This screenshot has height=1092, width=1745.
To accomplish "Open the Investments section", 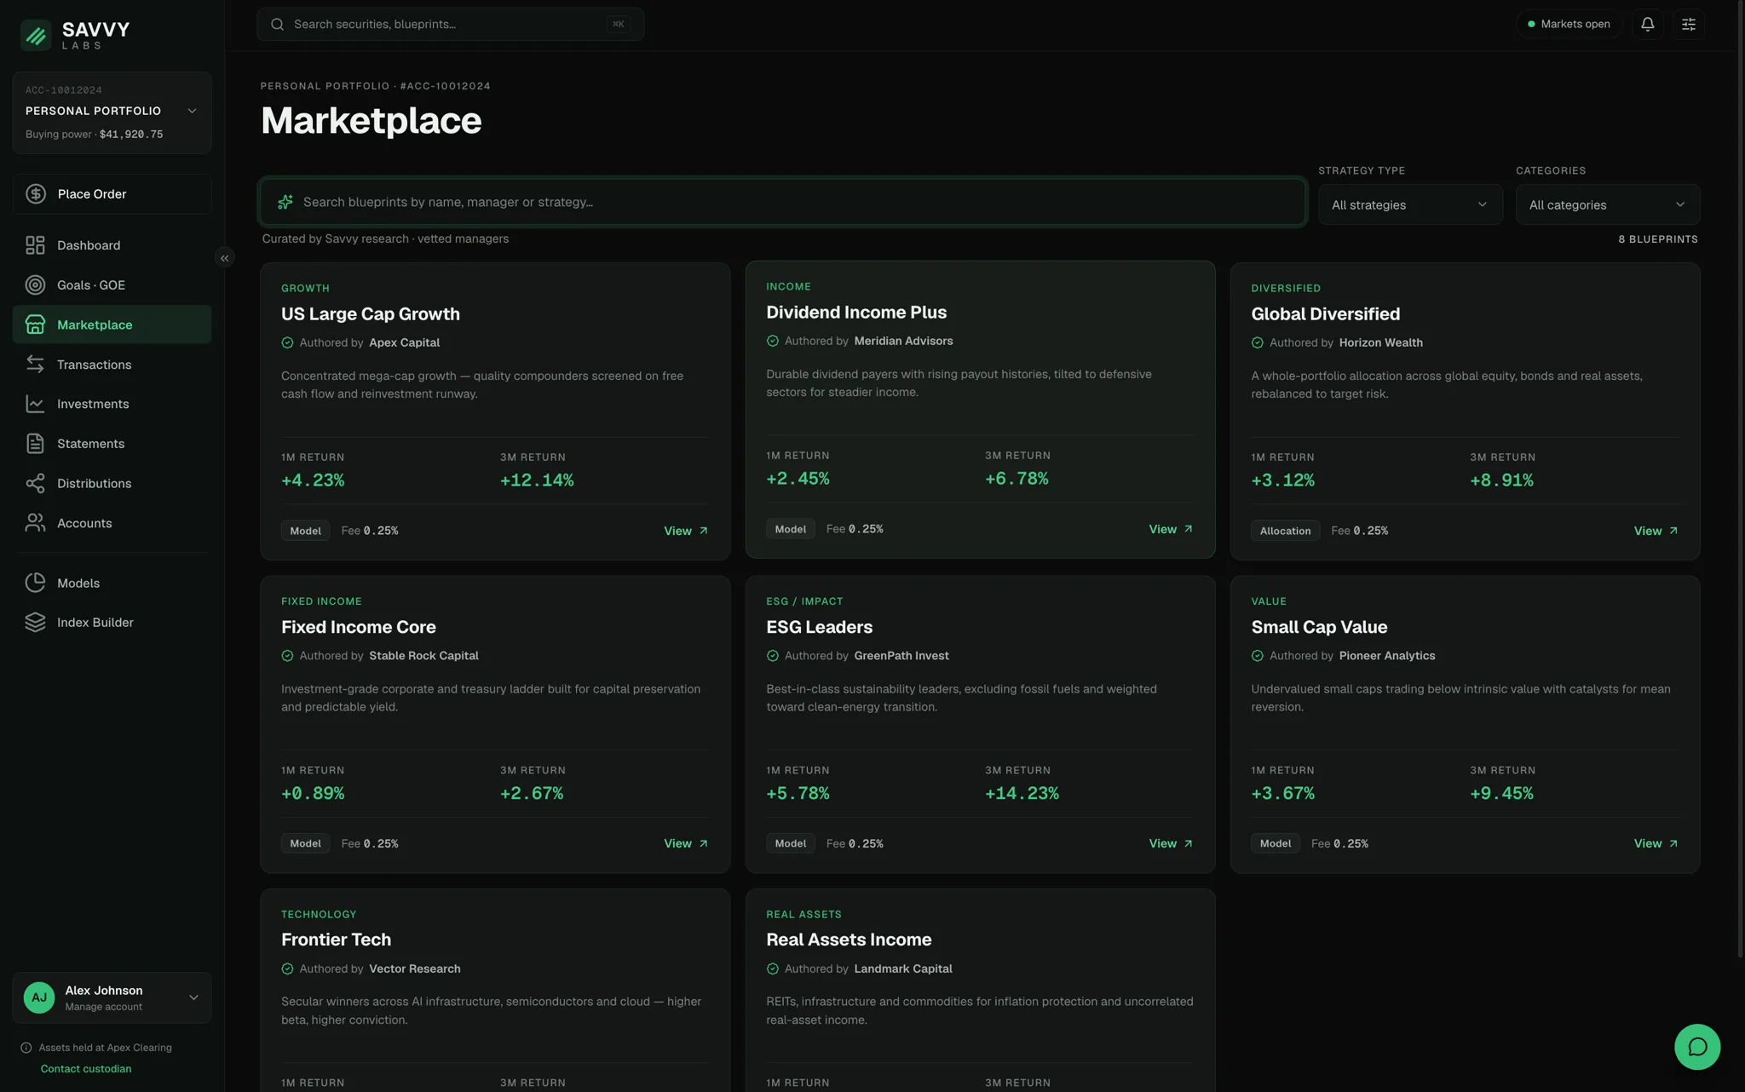I will point(112,404).
